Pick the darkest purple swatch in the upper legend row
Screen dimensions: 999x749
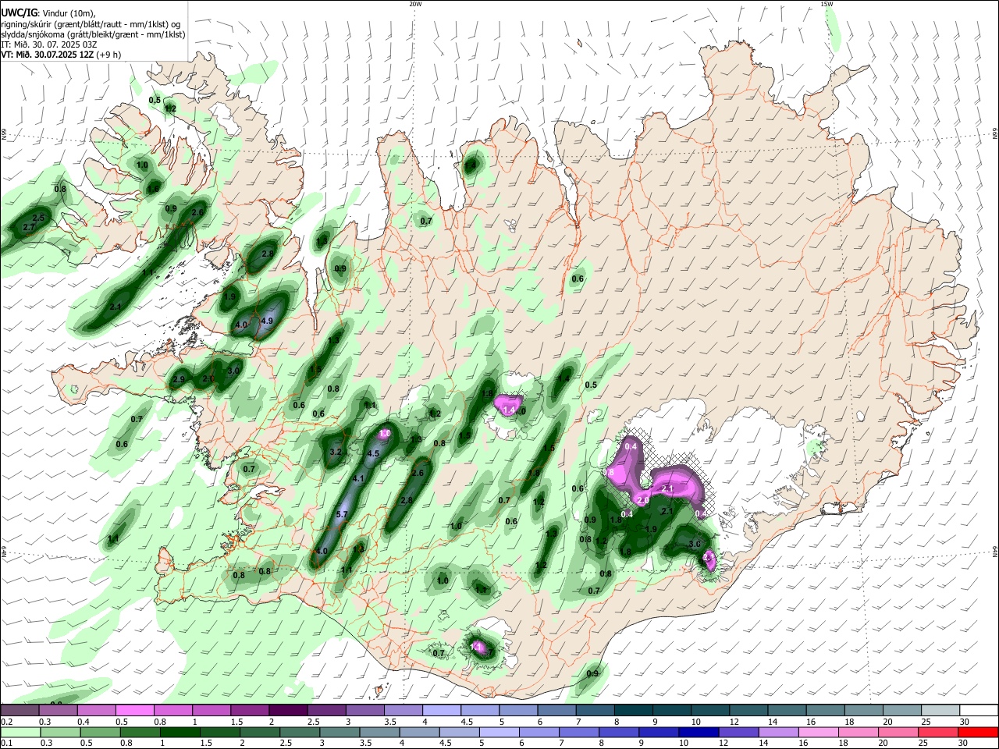coord(287,710)
